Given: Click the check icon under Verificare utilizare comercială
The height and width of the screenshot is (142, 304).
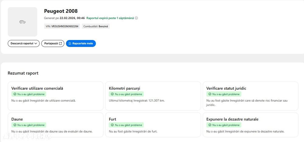Looking at the screenshot, I should (x=15, y=94).
